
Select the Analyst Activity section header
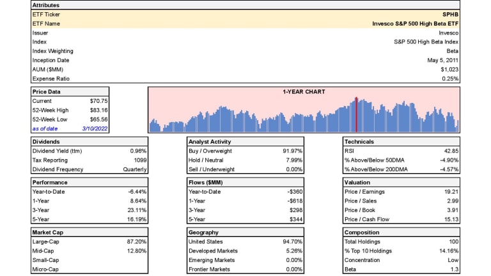[210, 142]
